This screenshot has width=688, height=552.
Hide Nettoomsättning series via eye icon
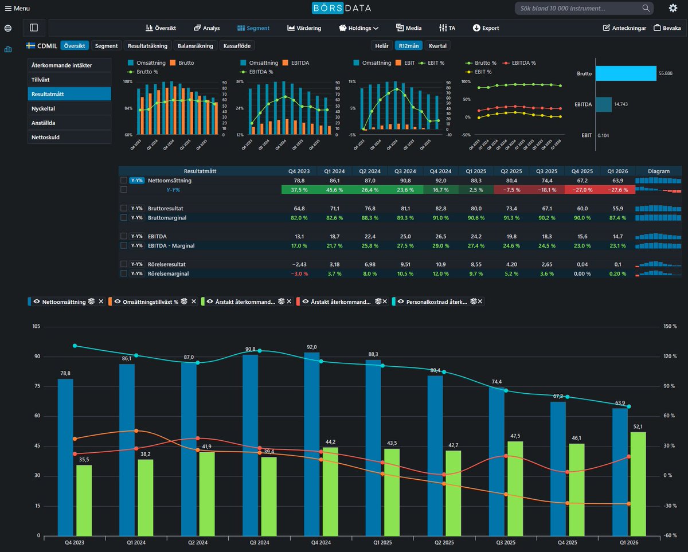pyautogui.click(x=37, y=302)
